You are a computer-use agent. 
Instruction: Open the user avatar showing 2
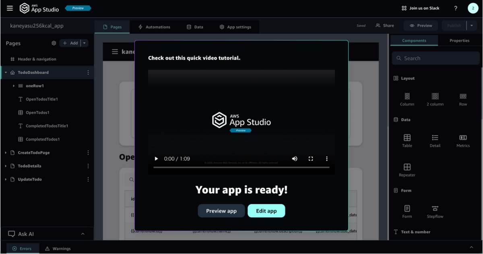[x=473, y=8]
